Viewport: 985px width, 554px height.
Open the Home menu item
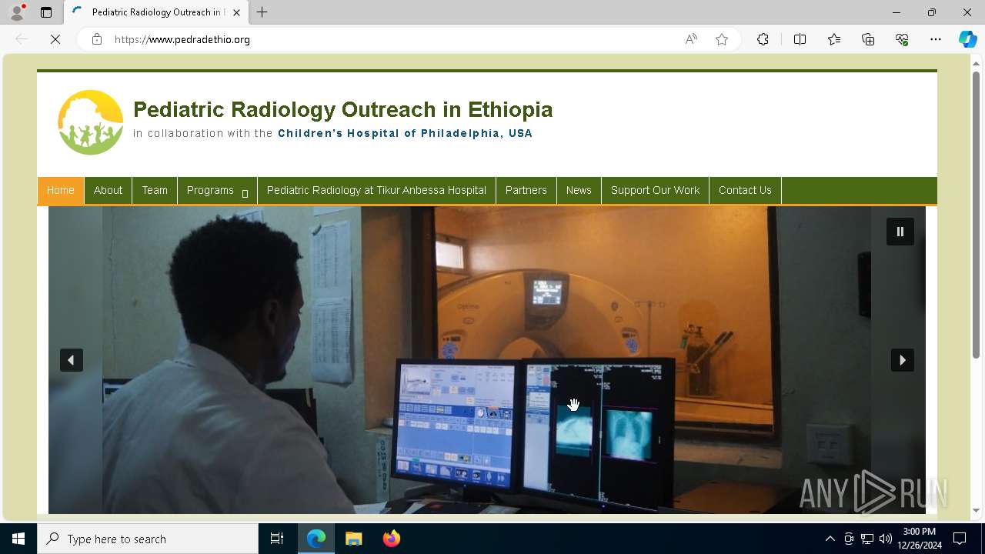pyautogui.click(x=61, y=190)
